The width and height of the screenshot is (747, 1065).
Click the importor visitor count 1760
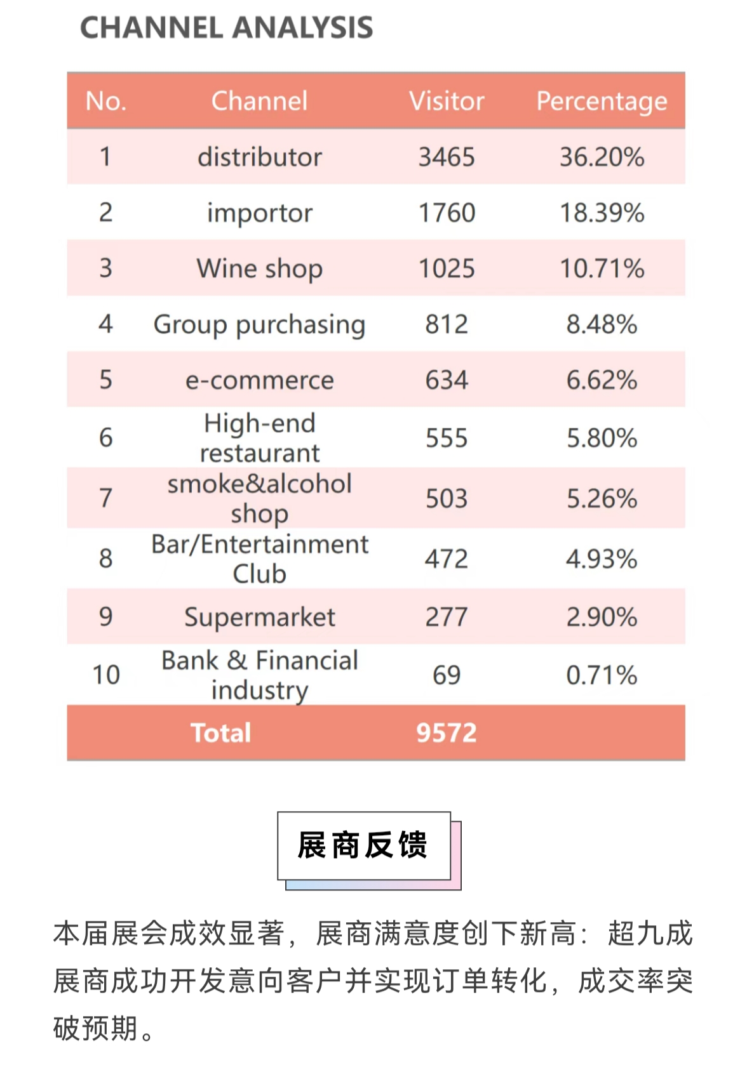(x=447, y=213)
